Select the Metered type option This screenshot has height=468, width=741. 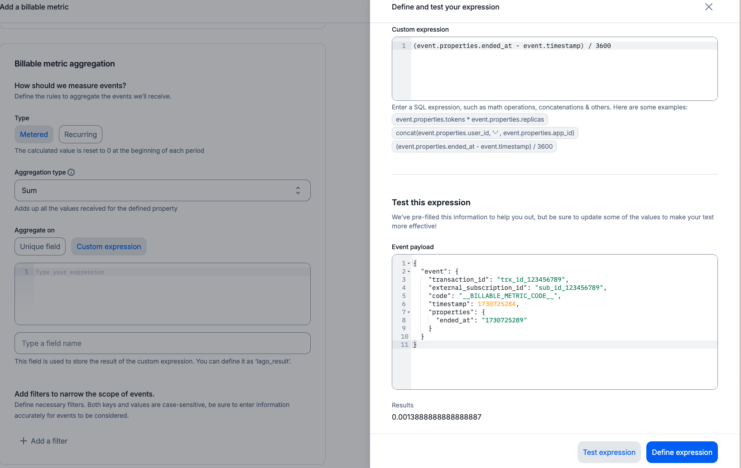34,134
